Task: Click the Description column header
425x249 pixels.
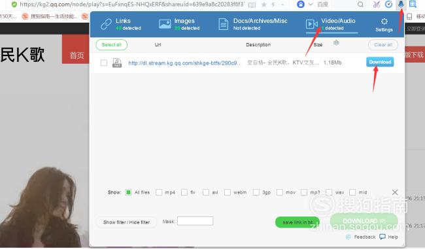Action: click(258, 44)
